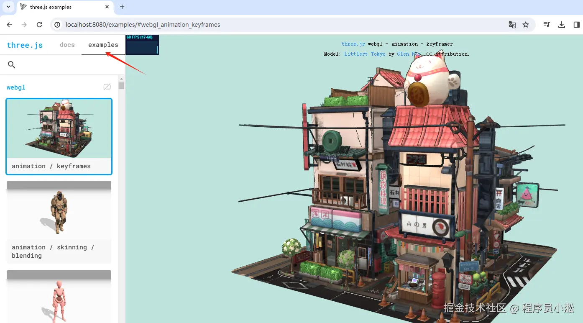
Task: Open the animation / skinning / blending thumbnail
Action: tap(59, 210)
